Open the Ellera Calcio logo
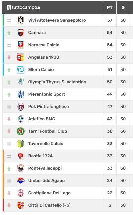The height and width of the screenshot is (215, 133). click(21, 70)
